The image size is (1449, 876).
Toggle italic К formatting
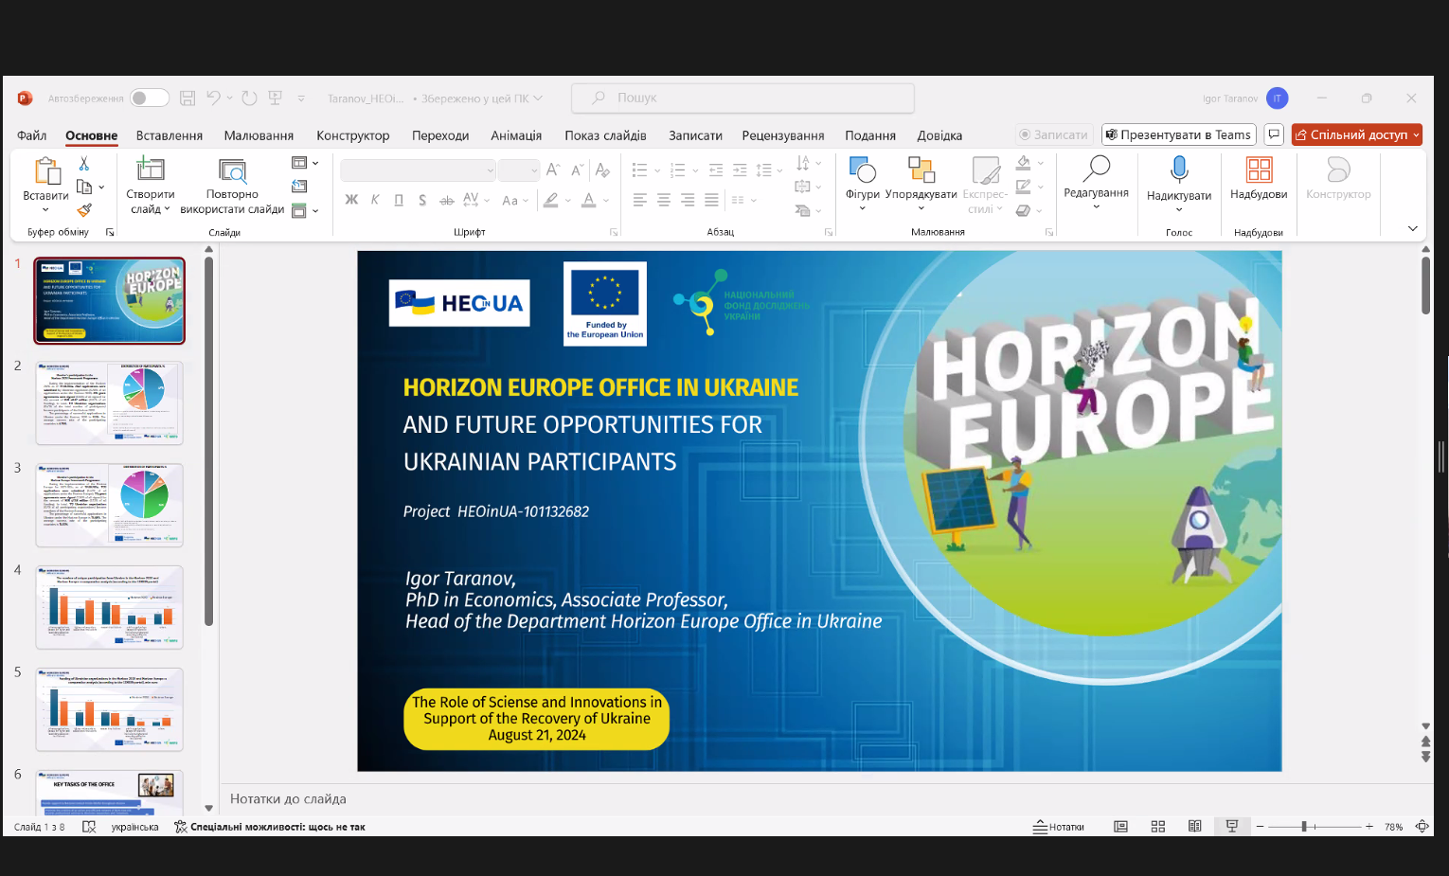[x=375, y=200]
